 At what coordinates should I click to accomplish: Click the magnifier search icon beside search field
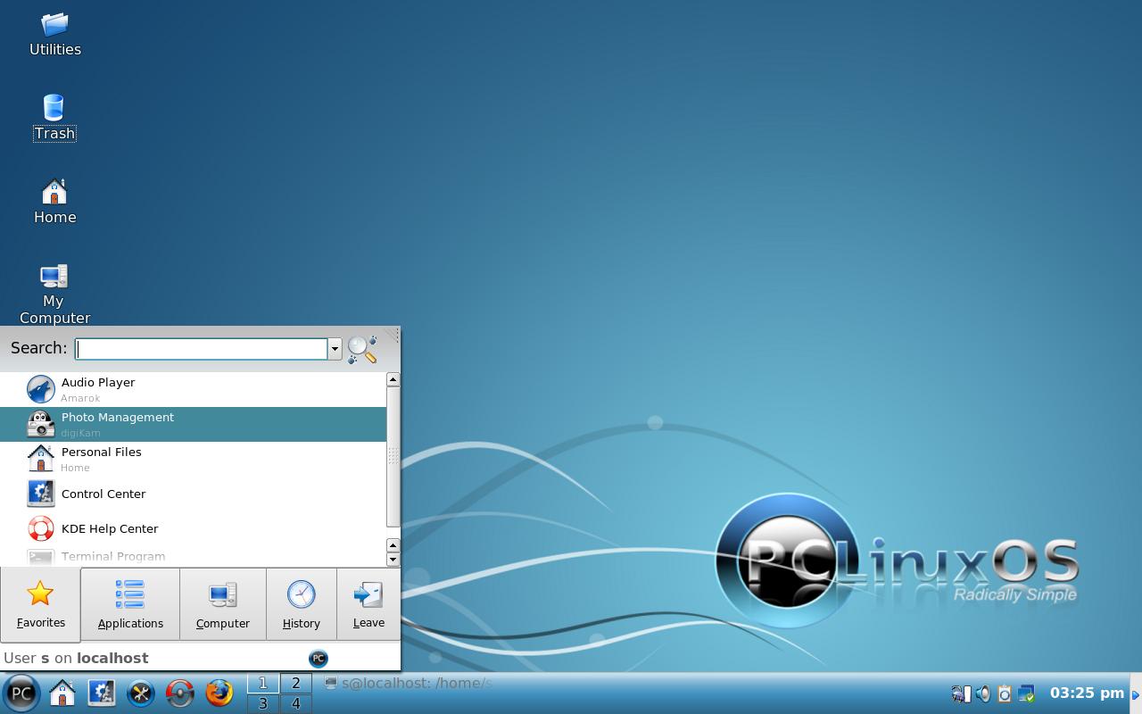pyautogui.click(x=362, y=349)
